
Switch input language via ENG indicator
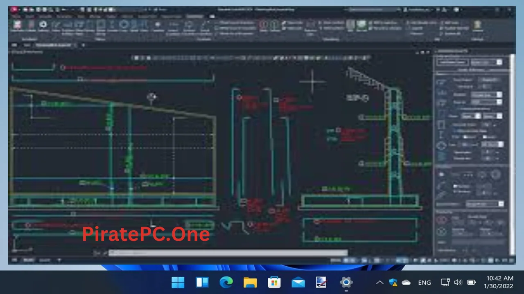pyautogui.click(x=425, y=282)
